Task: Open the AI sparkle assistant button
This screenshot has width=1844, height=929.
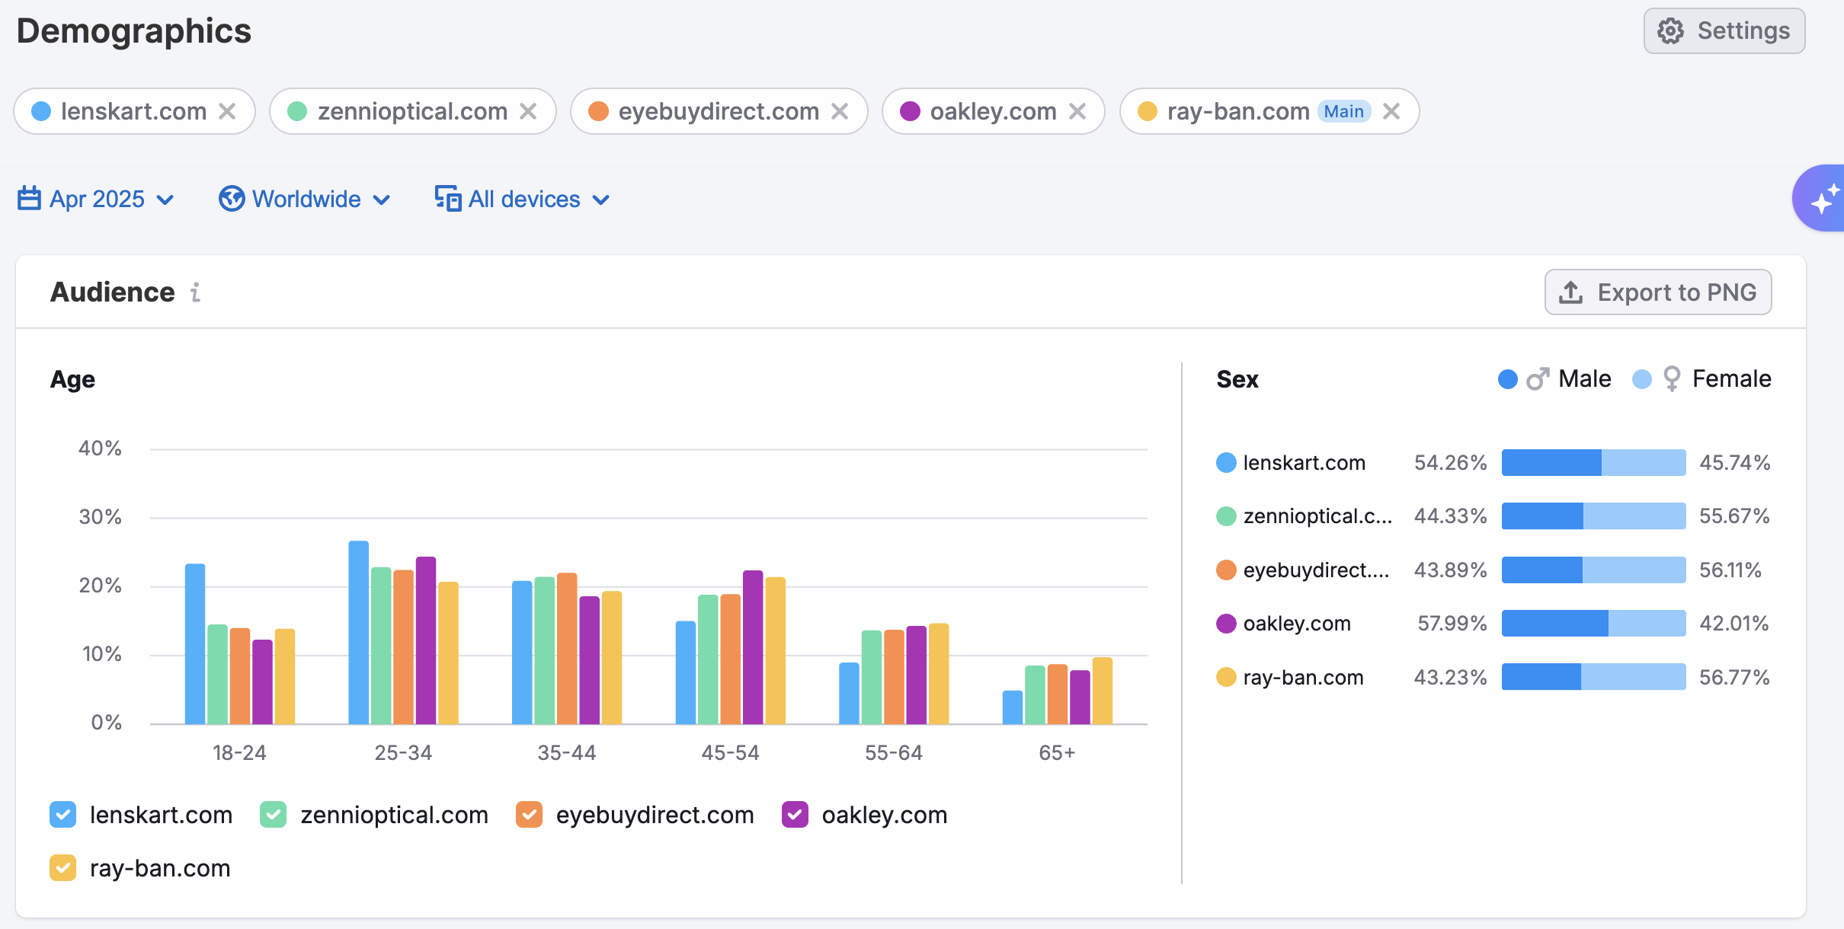Action: pos(1823,199)
